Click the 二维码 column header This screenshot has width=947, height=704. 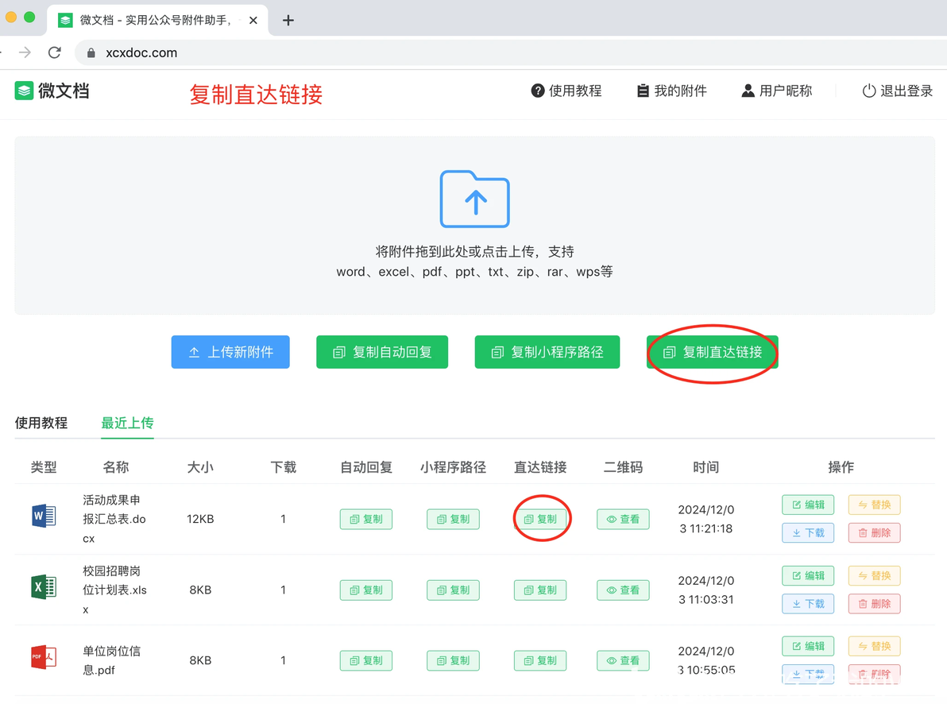point(623,467)
